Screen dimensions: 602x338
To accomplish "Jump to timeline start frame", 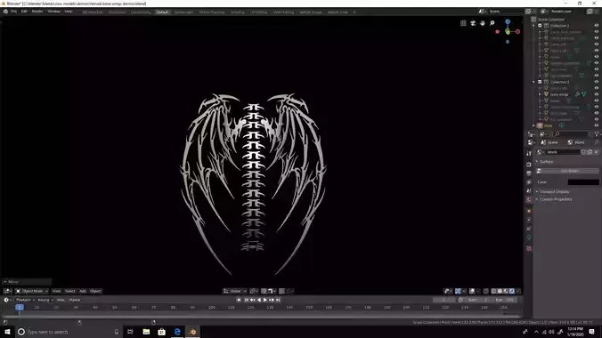I will 246,300.
